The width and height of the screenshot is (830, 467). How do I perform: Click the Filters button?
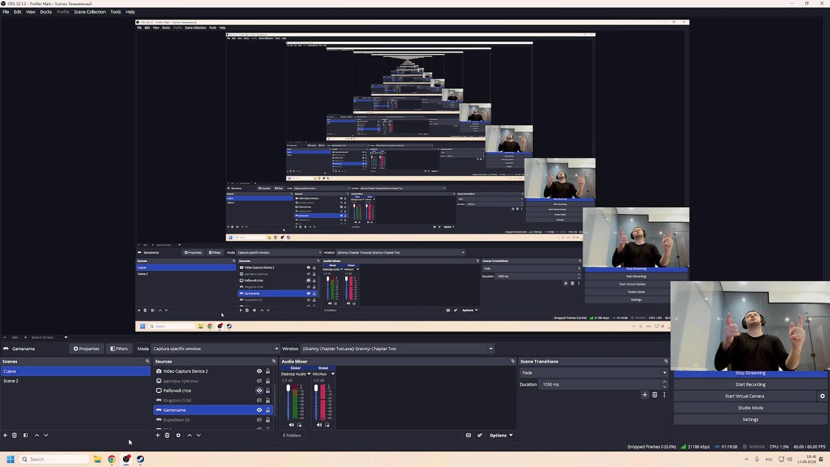(119, 349)
